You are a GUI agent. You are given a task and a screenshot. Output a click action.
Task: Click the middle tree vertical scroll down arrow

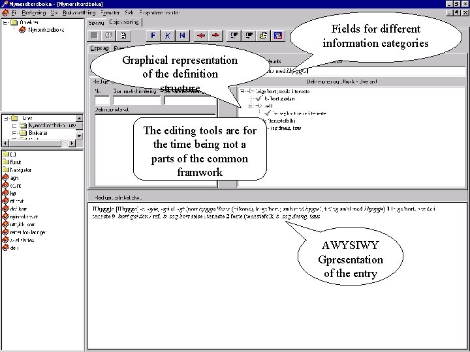click(79, 136)
